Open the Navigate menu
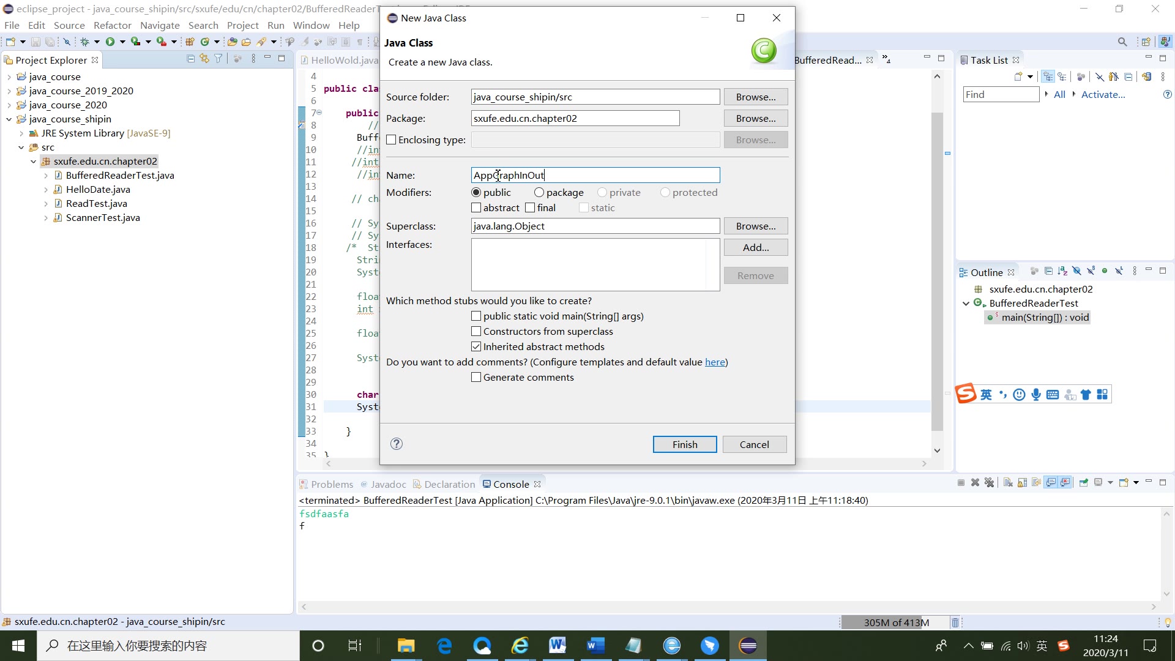 click(159, 25)
